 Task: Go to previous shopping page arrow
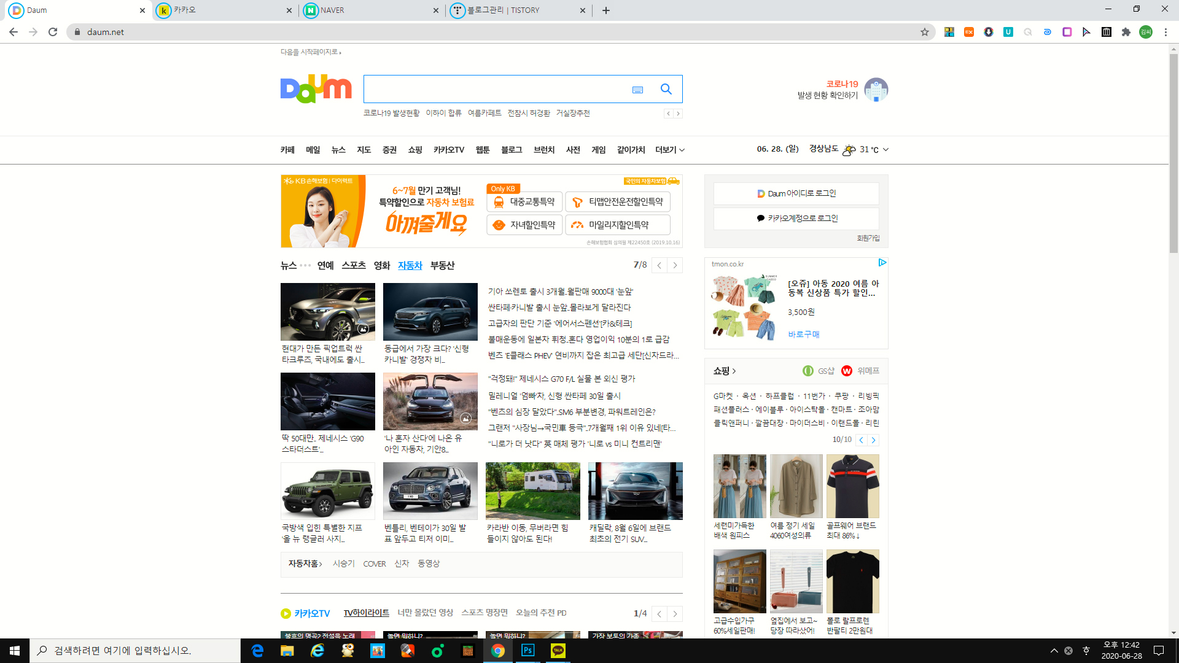click(x=862, y=440)
